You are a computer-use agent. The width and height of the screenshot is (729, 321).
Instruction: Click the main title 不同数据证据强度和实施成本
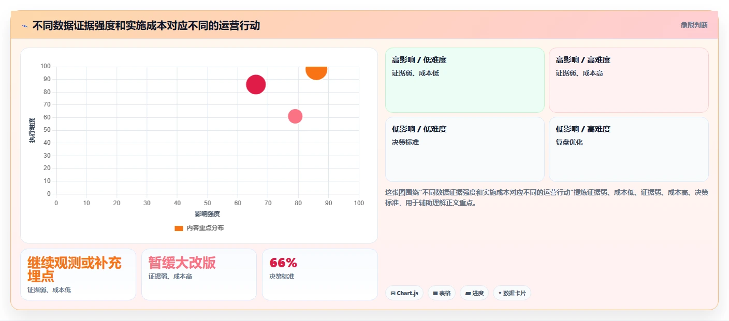click(x=146, y=25)
